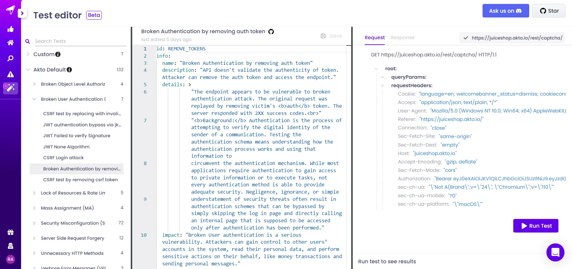Click the Host 'juiceshop.akto.io' value

435,153
